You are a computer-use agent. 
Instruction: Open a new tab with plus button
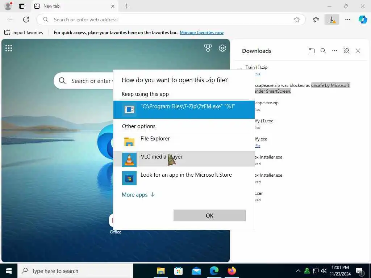click(x=126, y=6)
